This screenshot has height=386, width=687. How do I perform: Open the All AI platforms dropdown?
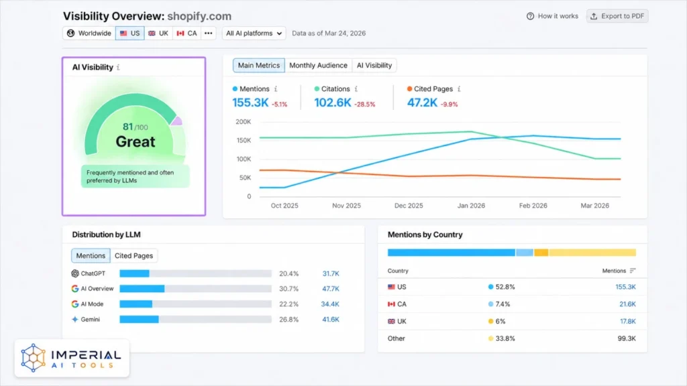click(254, 34)
